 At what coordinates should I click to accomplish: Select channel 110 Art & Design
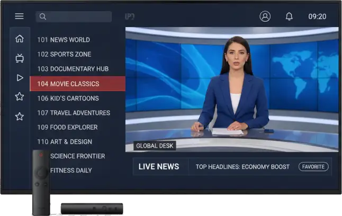tap(65, 141)
